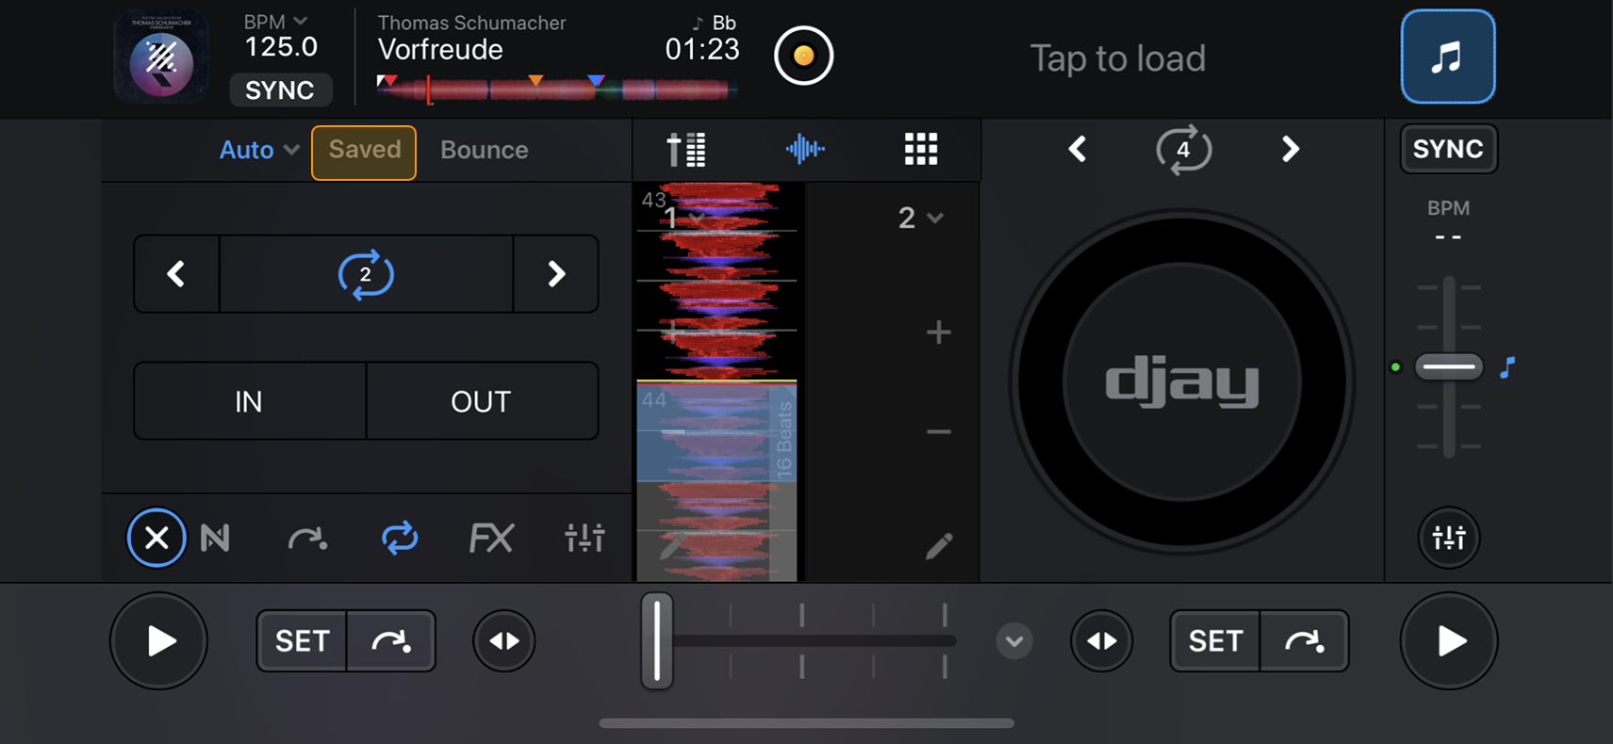Toggle the key lock note icon
The width and height of the screenshot is (1613, 744).
pos(1507,366)
